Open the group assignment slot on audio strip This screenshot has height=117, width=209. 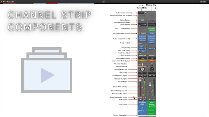point(142,58)
